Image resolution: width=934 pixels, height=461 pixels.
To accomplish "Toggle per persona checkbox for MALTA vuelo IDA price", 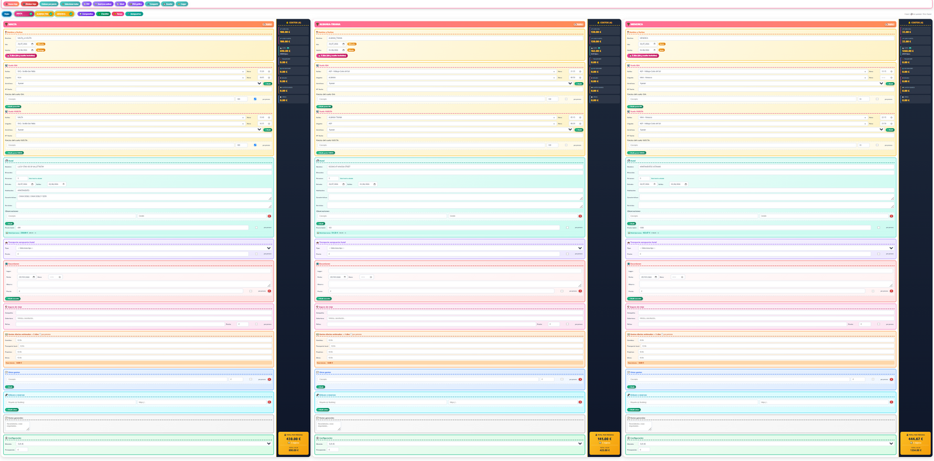I will tap(255, 99).
